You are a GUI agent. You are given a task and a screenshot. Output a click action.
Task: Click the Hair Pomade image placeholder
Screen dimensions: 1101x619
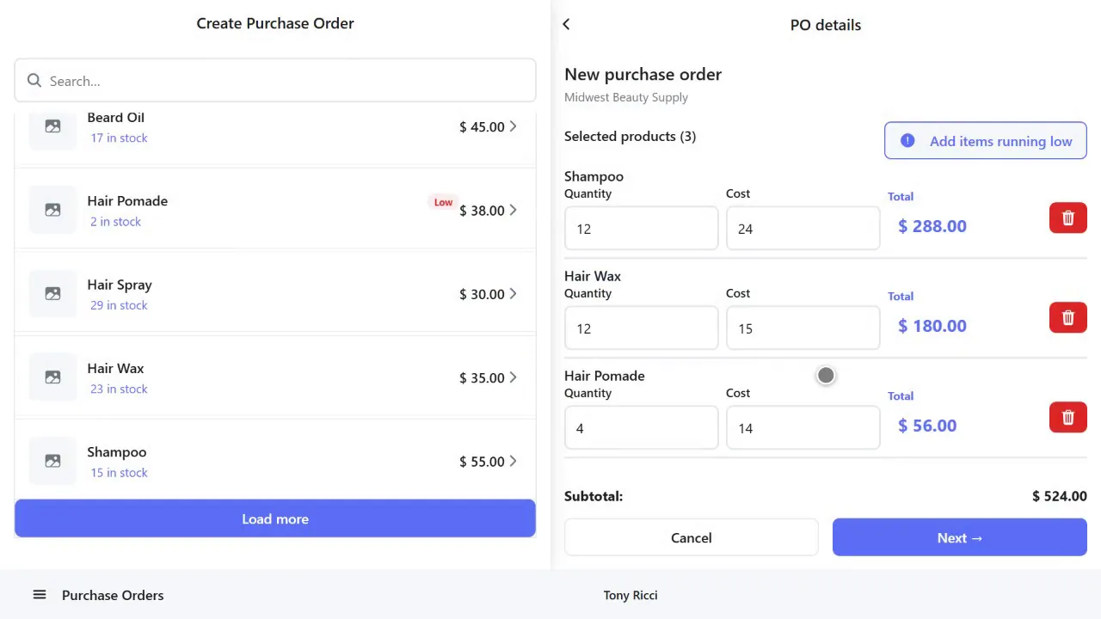coord(53,210)
